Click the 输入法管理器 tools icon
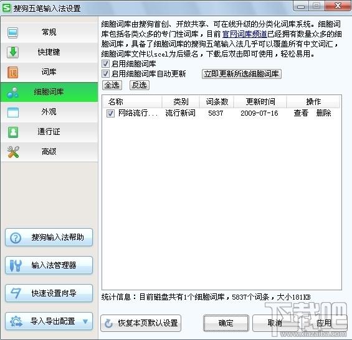The image size is (352, 340). coord(16,265)
